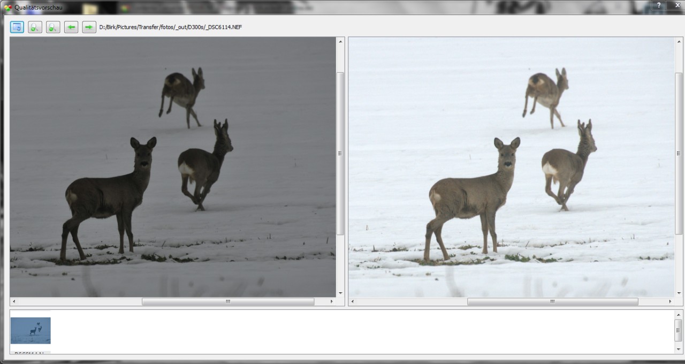The width and height of the screenshot is (685, 364).
Task: Go to next image with right arrow
Action: click(x=89, y=27)
